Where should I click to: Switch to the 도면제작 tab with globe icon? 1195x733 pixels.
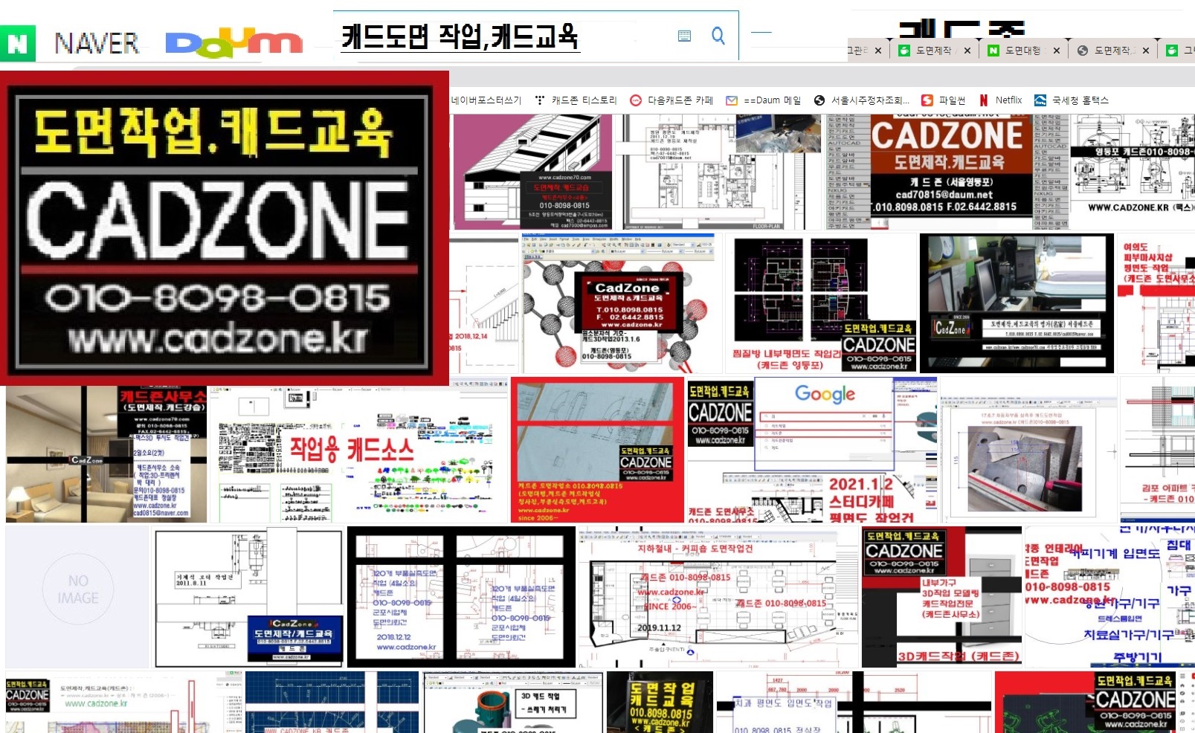coord(1112,51)
